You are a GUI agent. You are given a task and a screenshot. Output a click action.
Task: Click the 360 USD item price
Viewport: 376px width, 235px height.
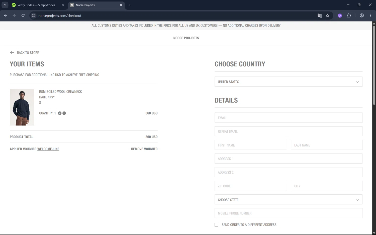click(x=151, y=113)
